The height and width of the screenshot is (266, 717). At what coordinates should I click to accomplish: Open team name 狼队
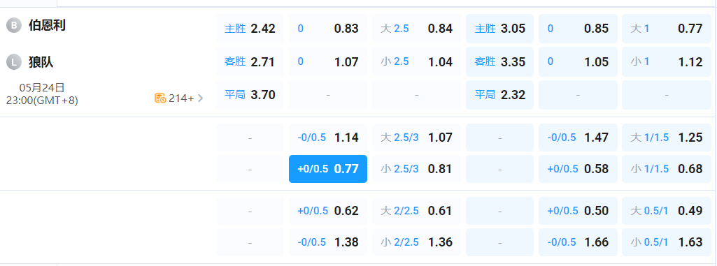click(x=41, y=62)
